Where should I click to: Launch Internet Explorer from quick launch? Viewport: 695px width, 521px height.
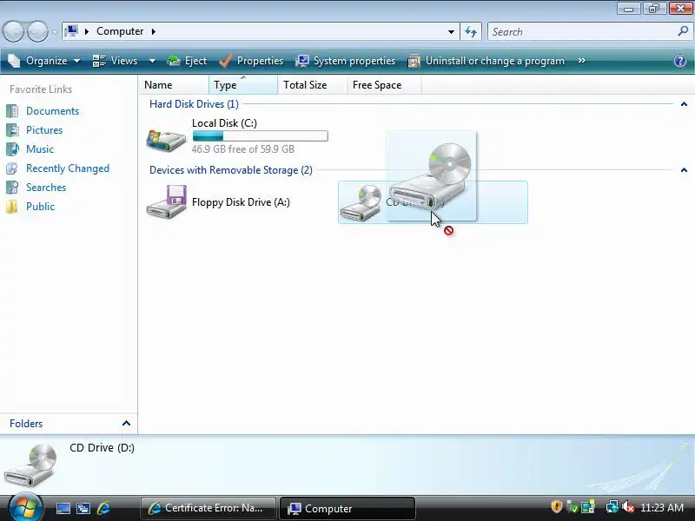click(x=103, y=508)
